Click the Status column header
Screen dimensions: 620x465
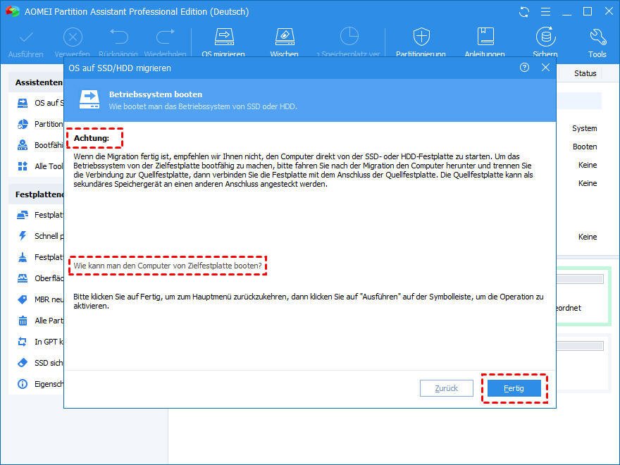pyautogui.click(x=585, y=73)
